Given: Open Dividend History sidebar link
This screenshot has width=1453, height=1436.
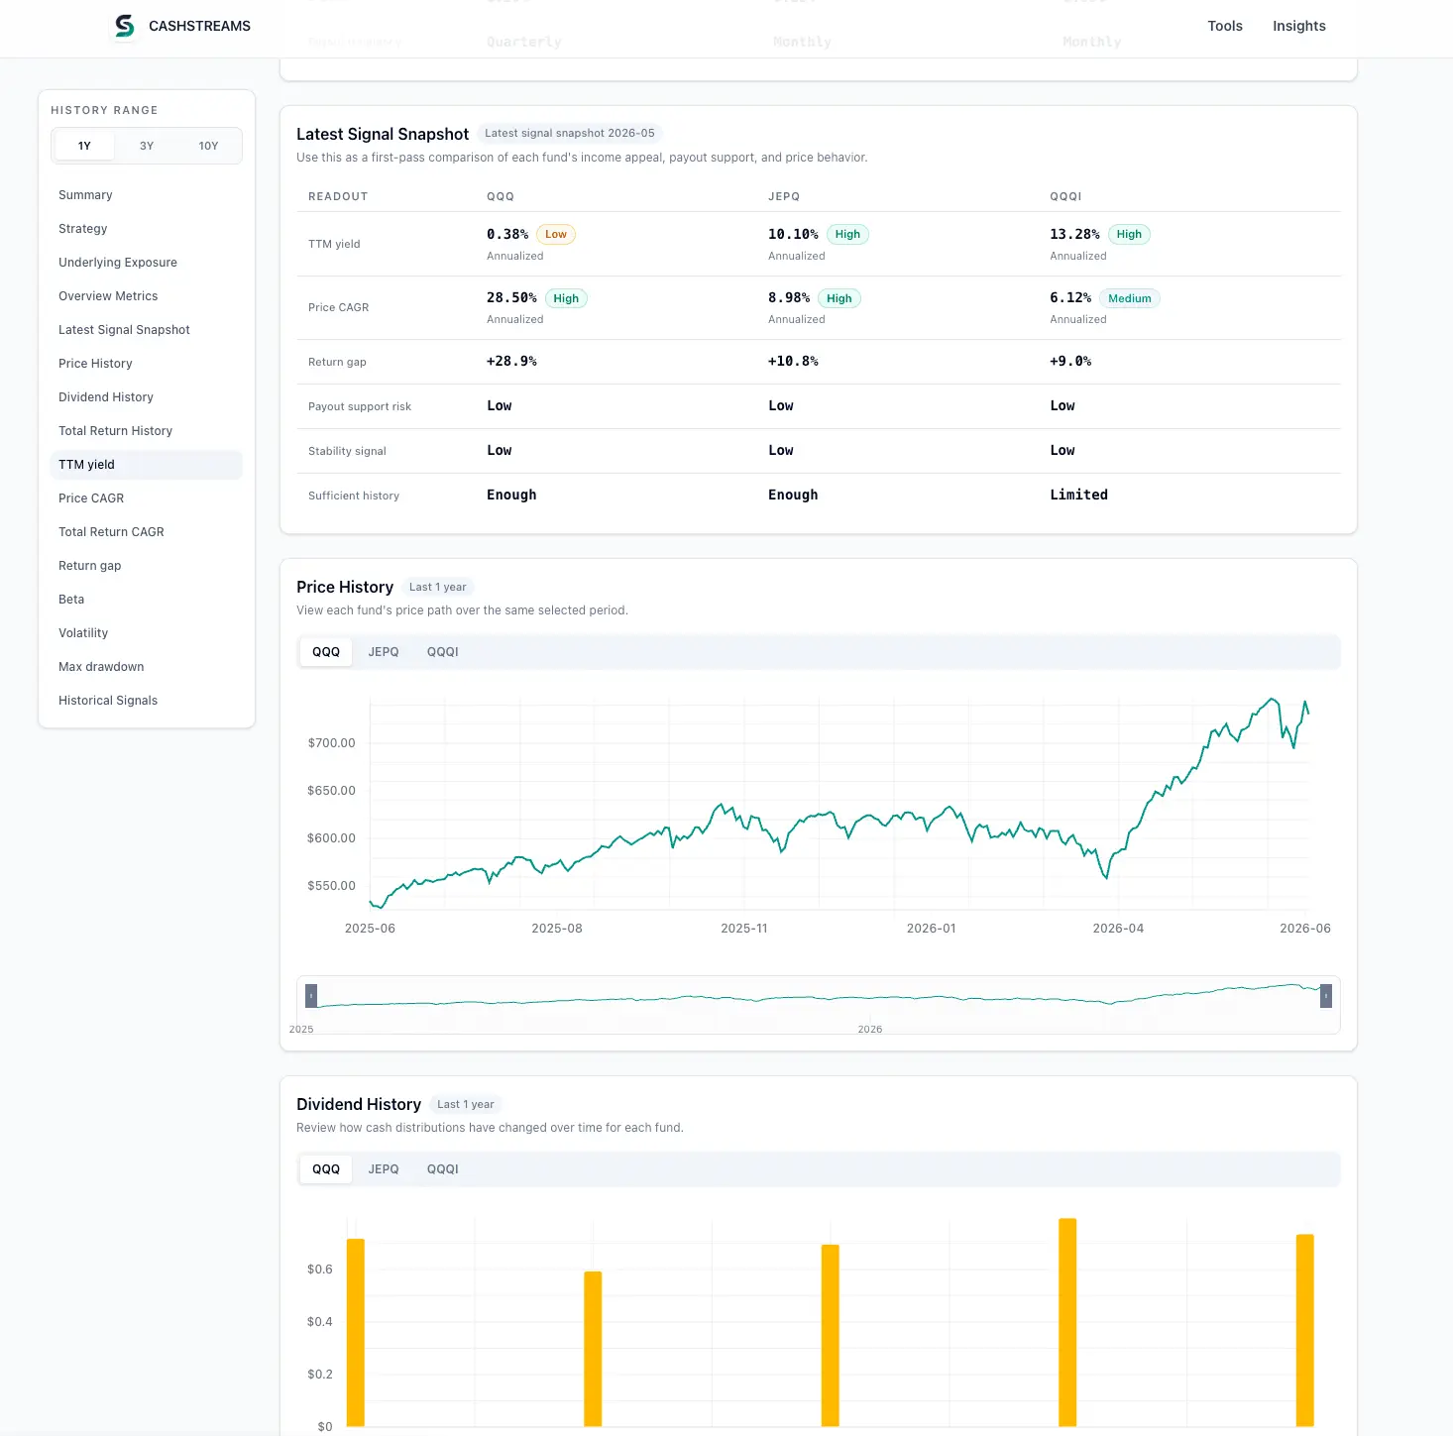Looking at the screenshot, I should tap(146, 397).
